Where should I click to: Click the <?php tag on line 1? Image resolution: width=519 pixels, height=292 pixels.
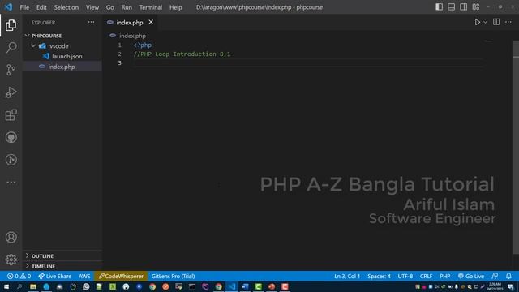[x=143, y=45]
